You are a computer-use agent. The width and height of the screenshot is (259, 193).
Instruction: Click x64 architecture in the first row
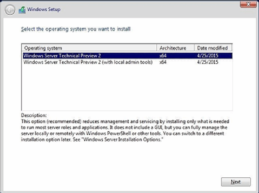[163, 55]
